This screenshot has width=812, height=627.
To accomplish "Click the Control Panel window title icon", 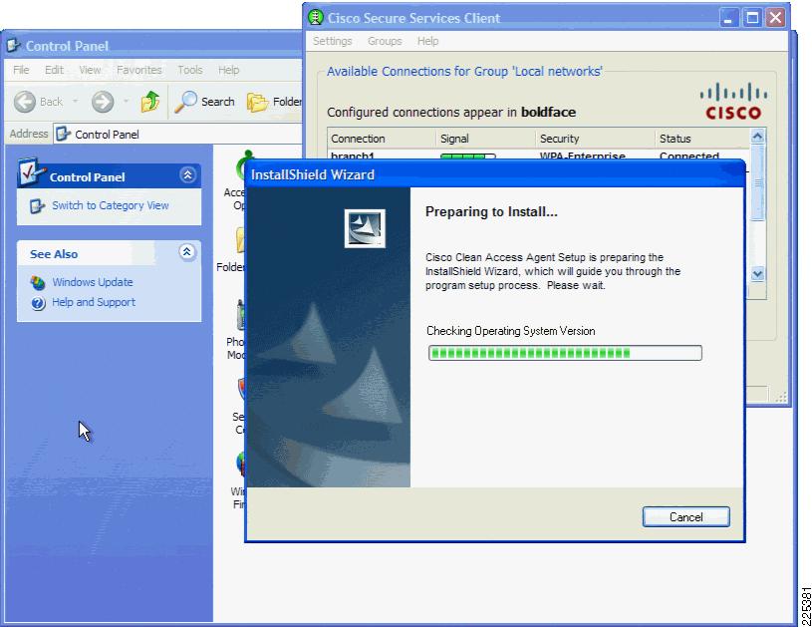I will [14, 46].
